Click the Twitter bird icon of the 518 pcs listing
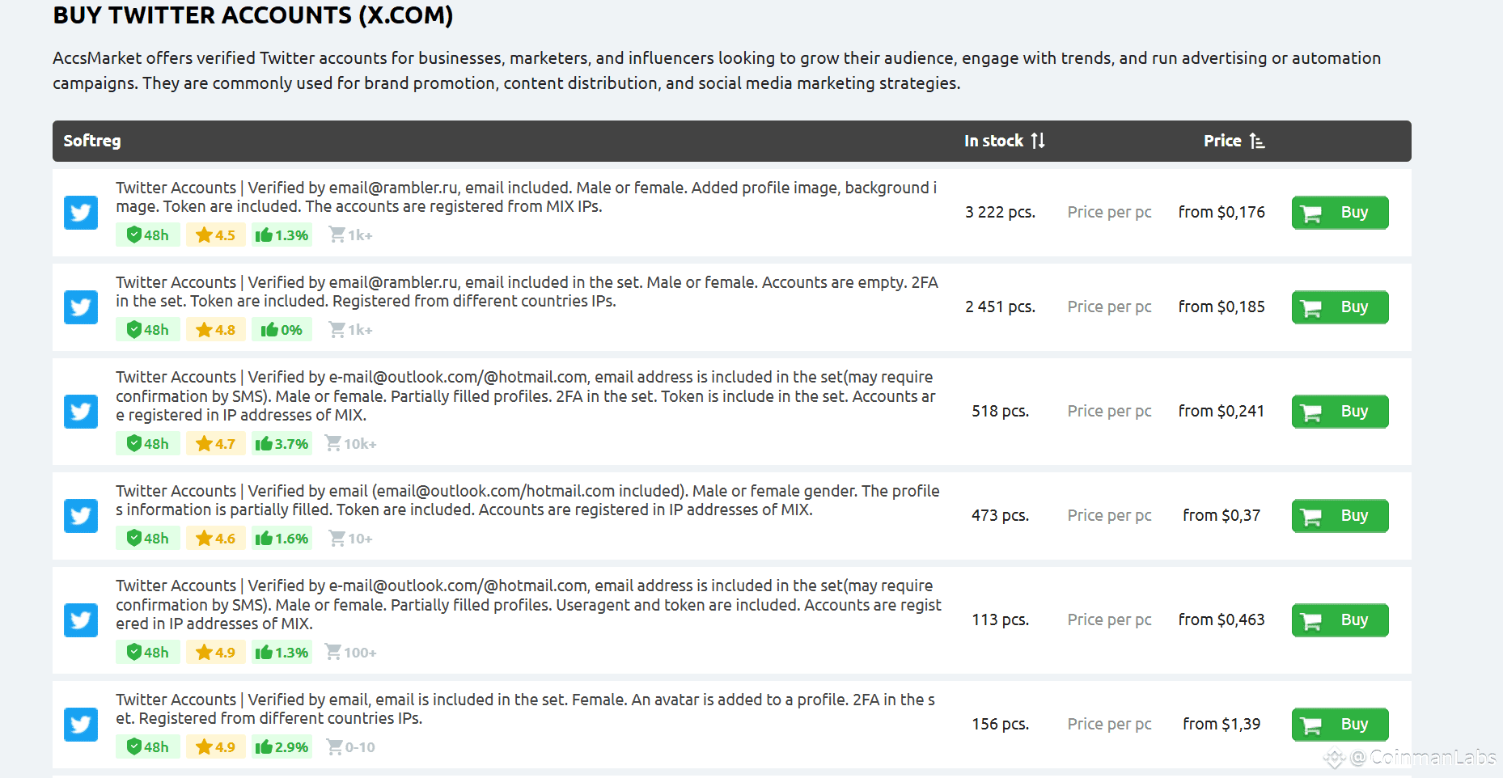1503x778 pixels. pos(81,412)
